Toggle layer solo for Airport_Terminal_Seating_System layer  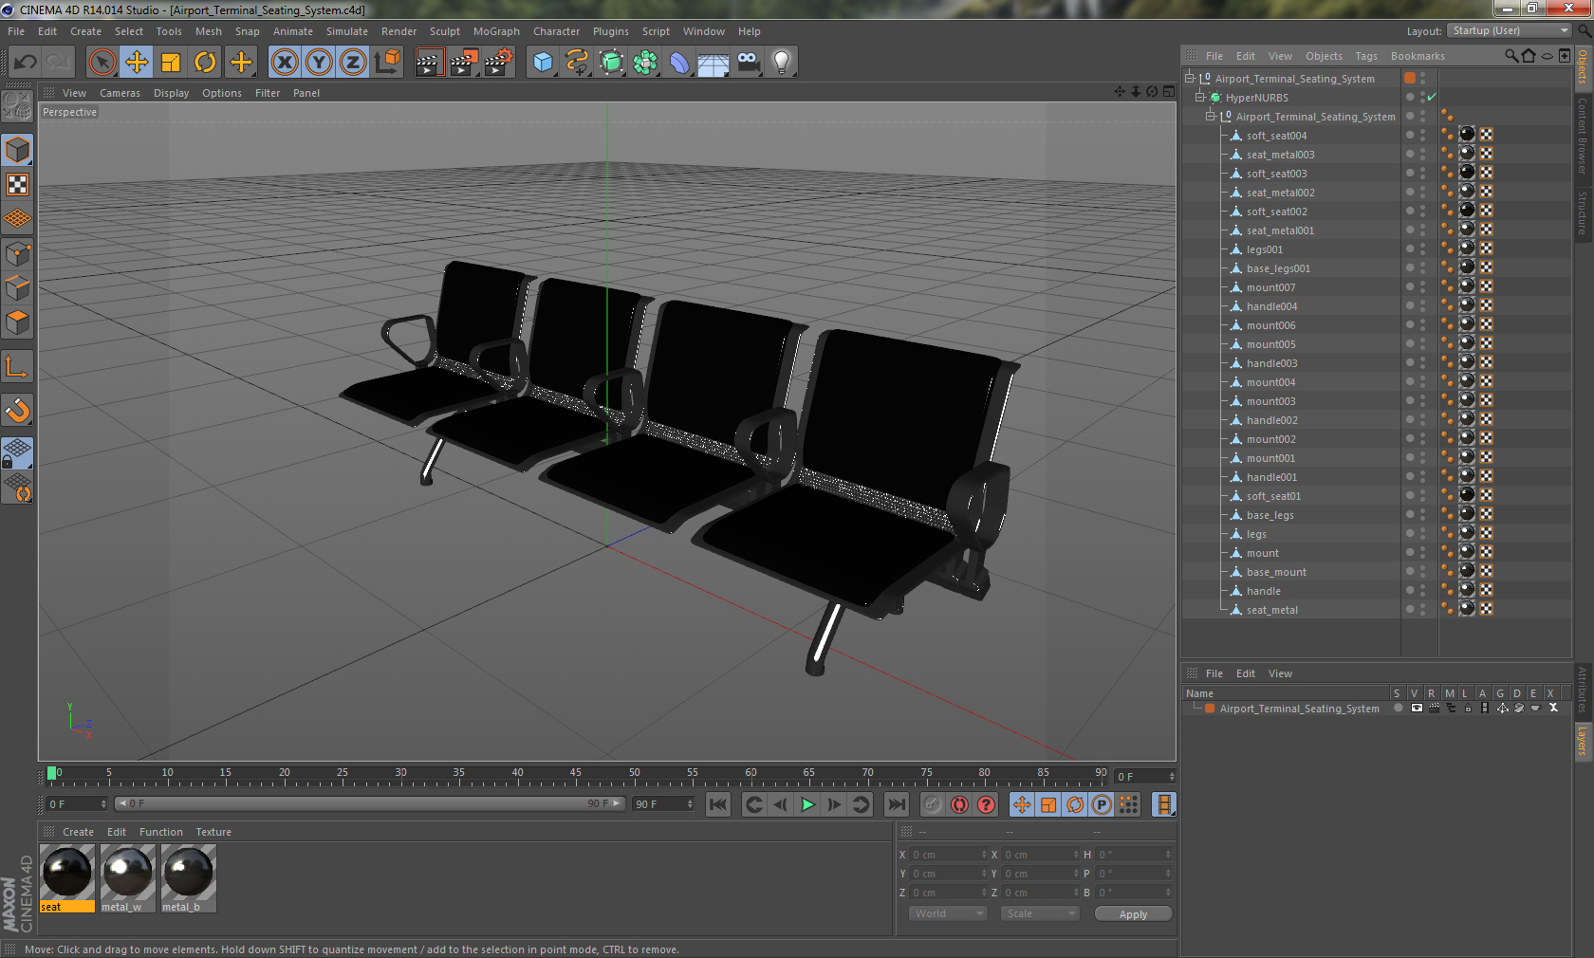click(1398, 709)
